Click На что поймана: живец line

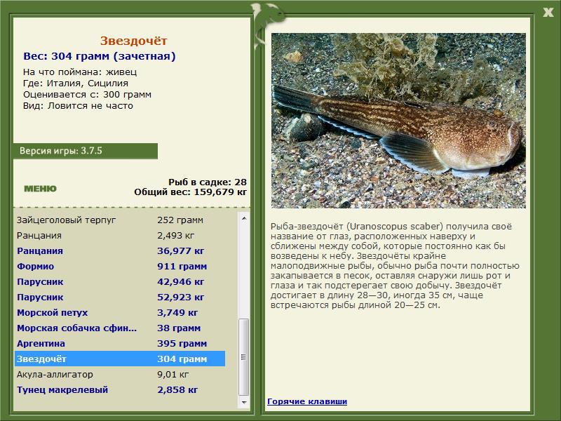point(80,72)
